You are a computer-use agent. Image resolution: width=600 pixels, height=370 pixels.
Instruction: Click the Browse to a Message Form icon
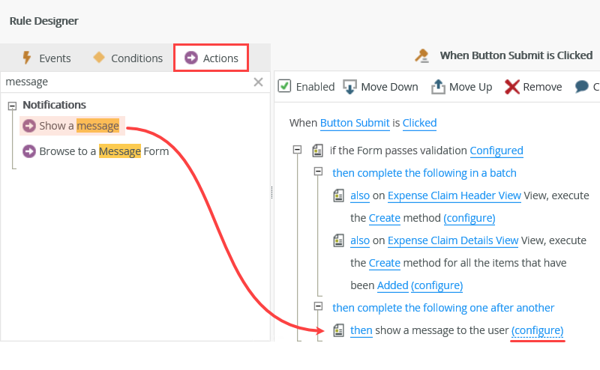[x=29, y=151]
